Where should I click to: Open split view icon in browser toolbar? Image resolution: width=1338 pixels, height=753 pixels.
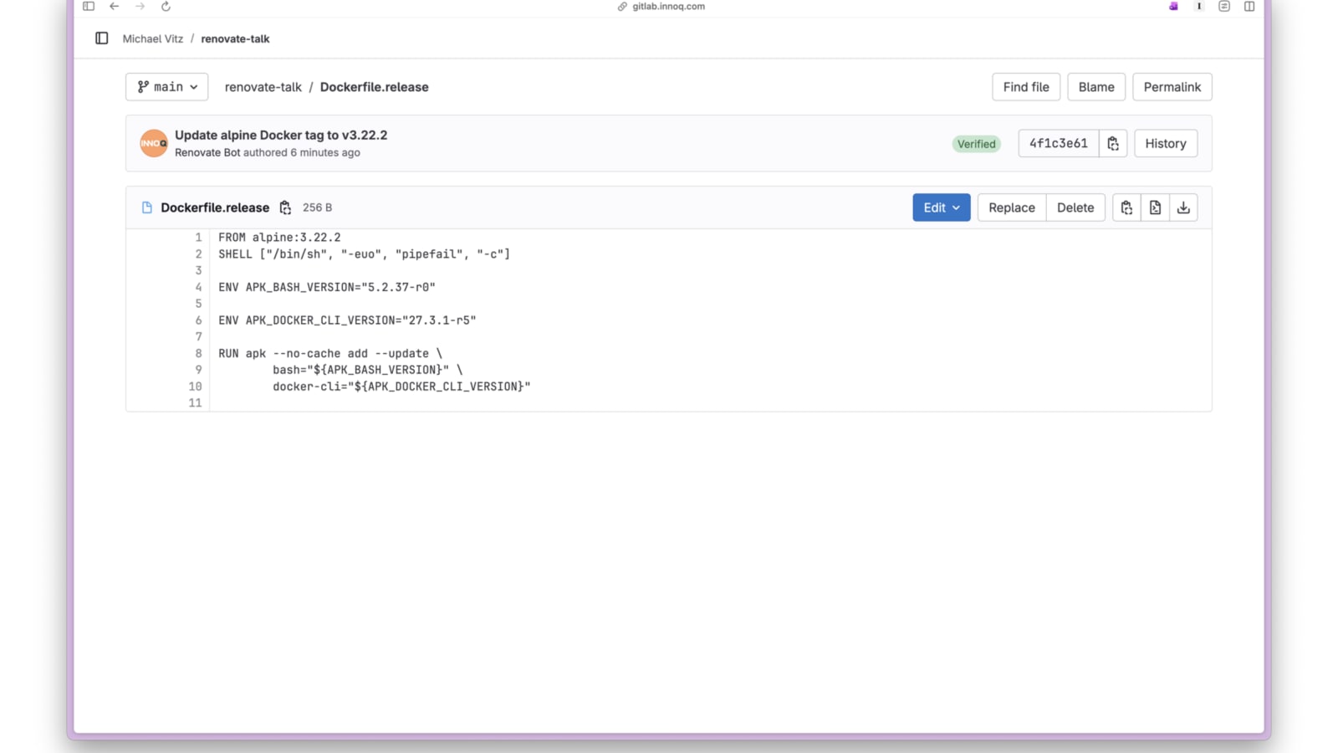click(x=1249, y=7)
